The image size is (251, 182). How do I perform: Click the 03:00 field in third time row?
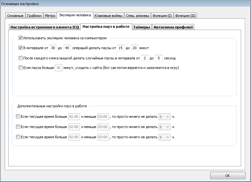tap(103, 137)
